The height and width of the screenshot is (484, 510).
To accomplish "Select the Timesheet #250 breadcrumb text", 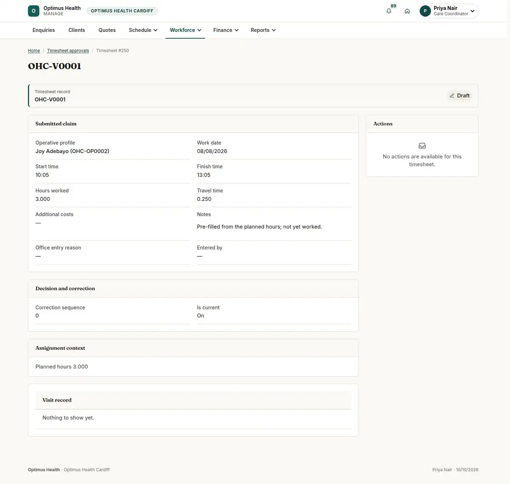I will pyautogui.click(x=113, y=51).
